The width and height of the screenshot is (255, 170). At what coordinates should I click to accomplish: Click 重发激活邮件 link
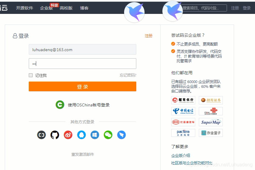83,154
